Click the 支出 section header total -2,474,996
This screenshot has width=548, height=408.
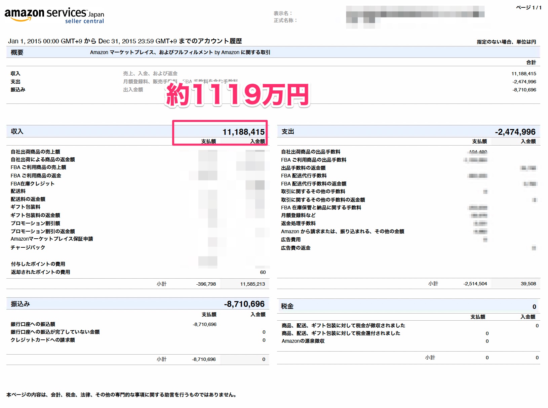point(515,132)
